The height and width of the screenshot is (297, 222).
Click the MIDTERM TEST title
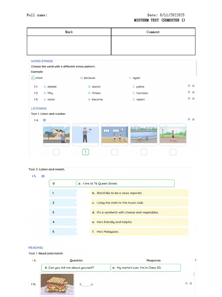(159, 20)
